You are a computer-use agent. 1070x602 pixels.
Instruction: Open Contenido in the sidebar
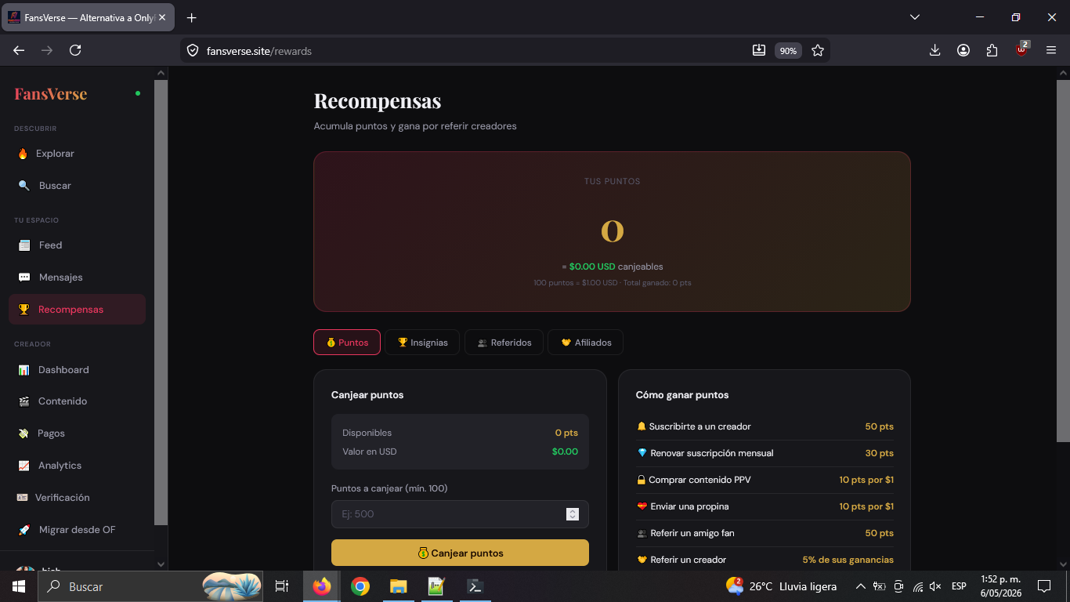[77, 401]
